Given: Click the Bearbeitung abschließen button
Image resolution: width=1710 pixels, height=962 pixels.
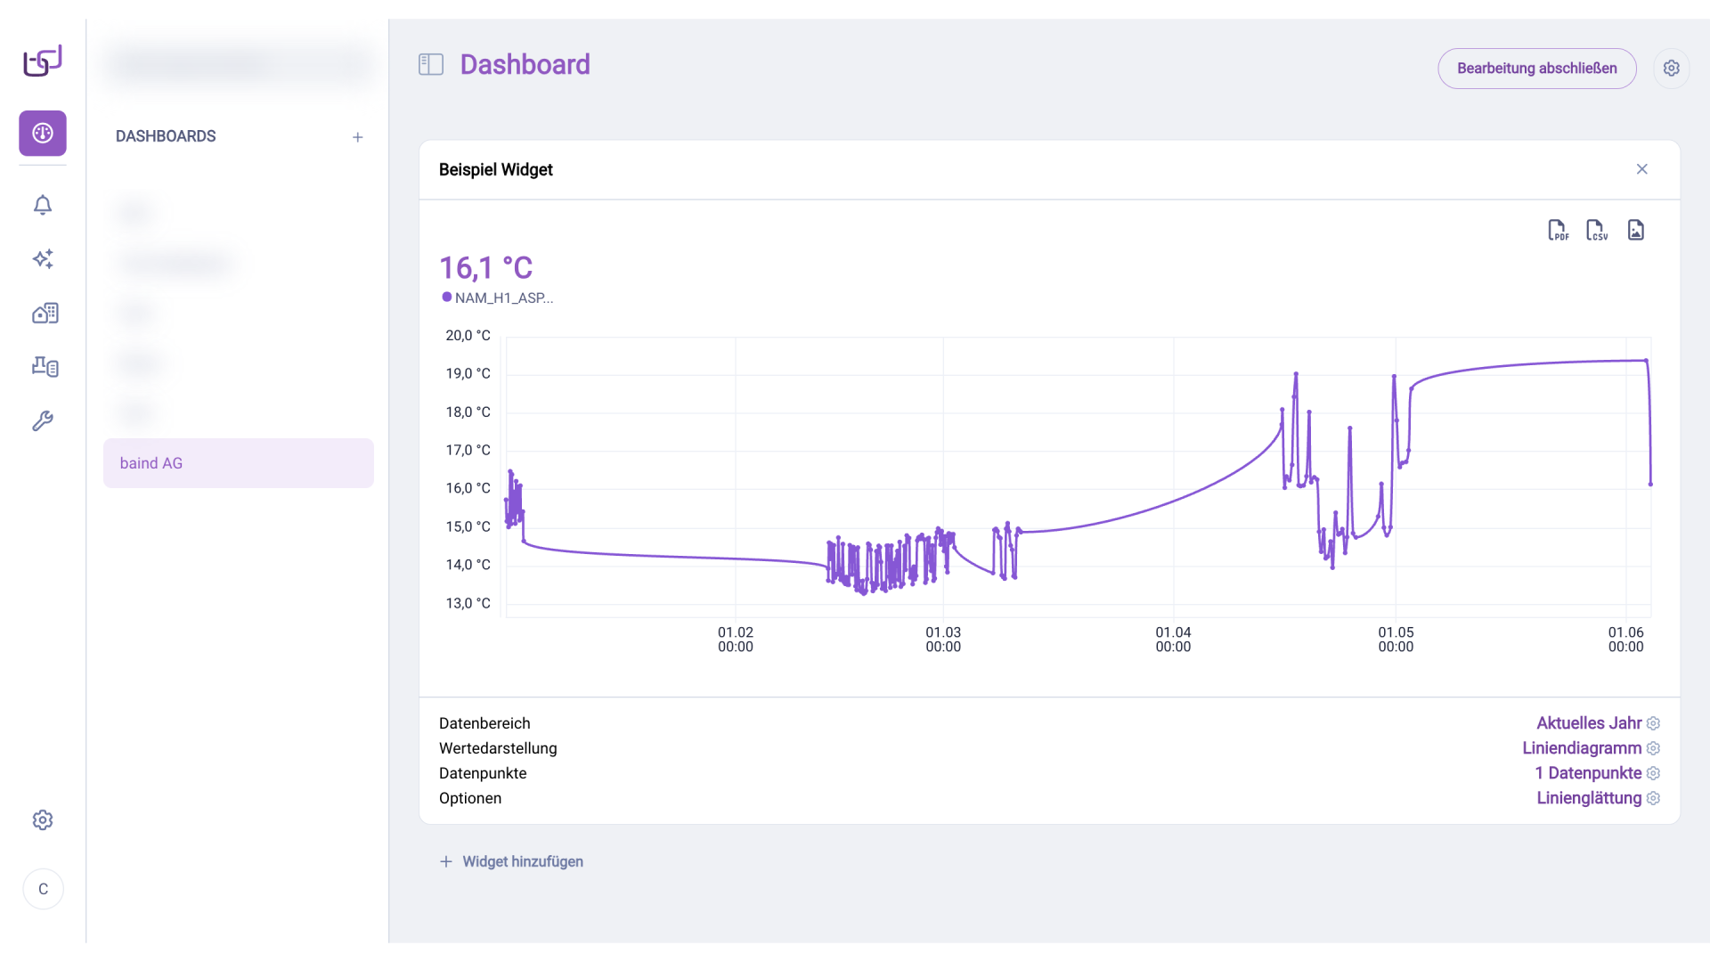Looking at the screenshot, I should (1537, 68).
